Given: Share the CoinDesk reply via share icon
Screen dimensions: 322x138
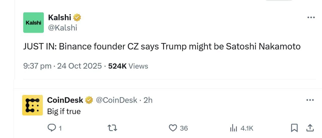Looking at the screenshot, I should [310, 128].
